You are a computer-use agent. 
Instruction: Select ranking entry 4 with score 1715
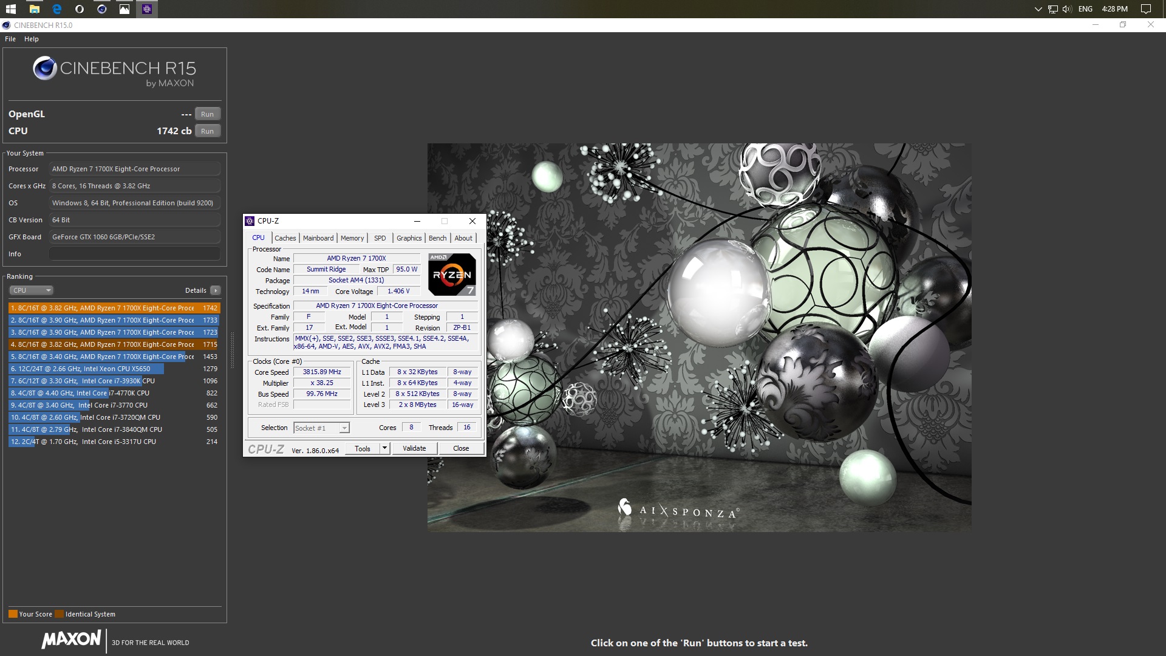coord(114,344)
